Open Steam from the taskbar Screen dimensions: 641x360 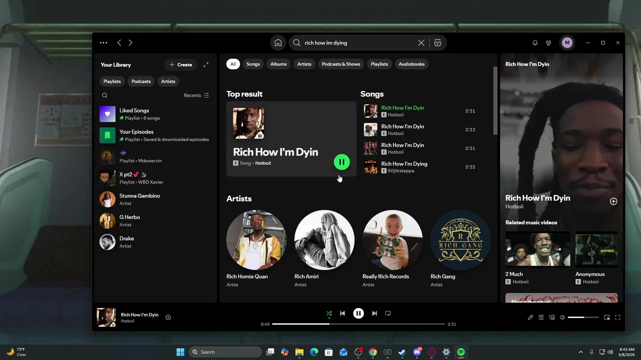click(402, 352)
